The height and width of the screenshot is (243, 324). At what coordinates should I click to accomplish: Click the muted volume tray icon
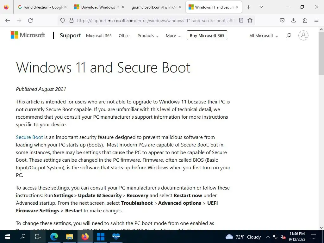tap(283, 237)
